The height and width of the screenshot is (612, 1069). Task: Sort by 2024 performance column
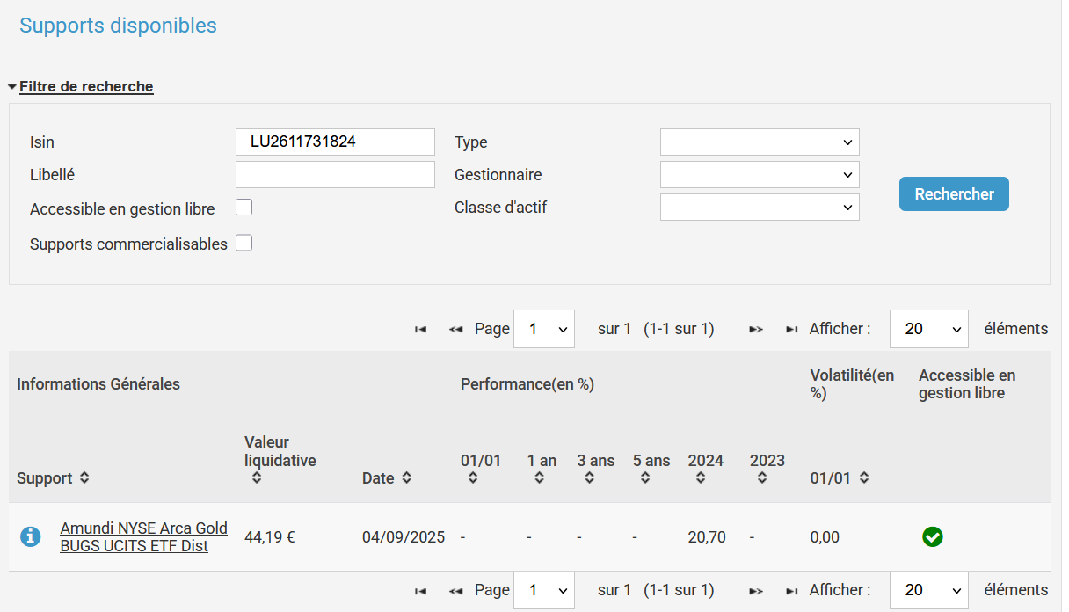701,478
